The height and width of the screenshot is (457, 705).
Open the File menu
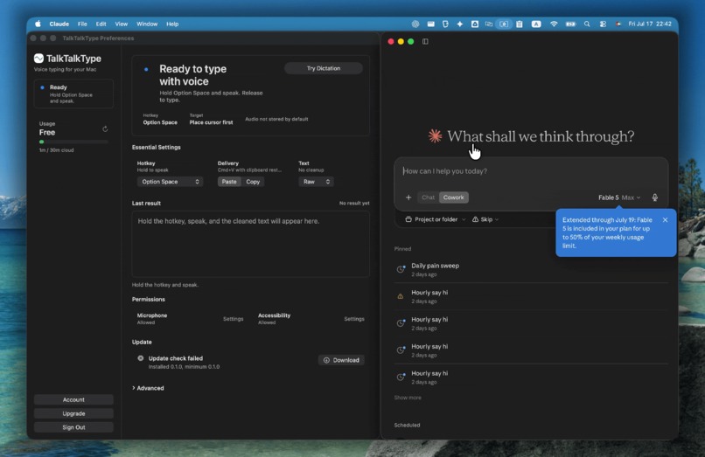(82, 24)
